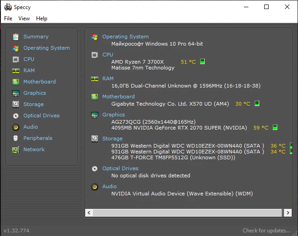Screen dimensions: 298x236
Task: Click the CPU chip icon in sidebar
Action: [x=16, y=60]
